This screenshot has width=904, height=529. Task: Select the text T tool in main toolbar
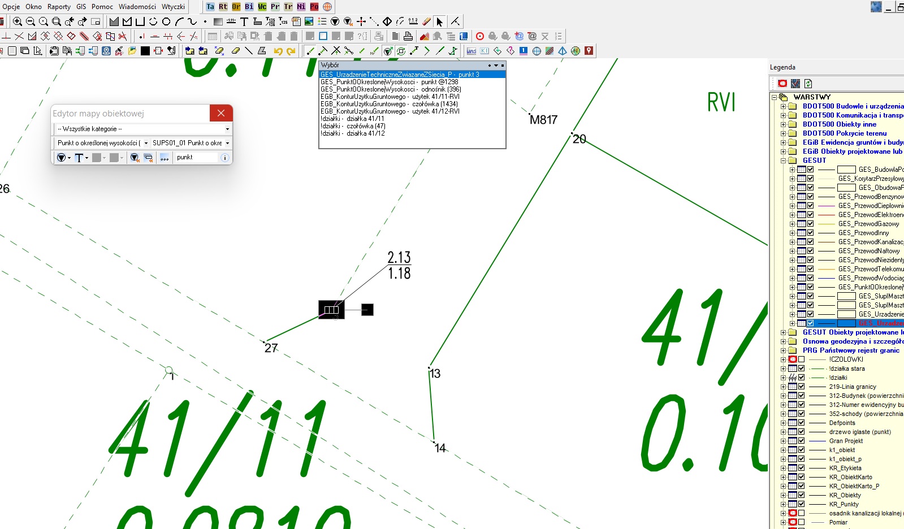(244, 21)
